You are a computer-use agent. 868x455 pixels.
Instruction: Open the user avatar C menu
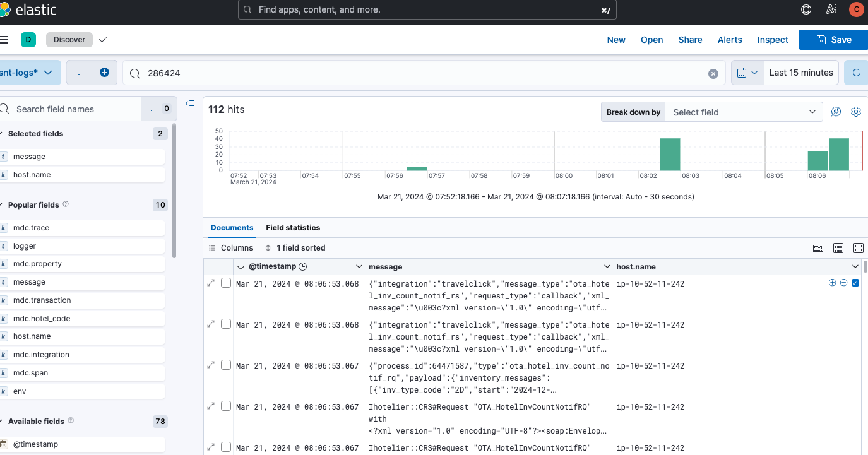point(856,9)
